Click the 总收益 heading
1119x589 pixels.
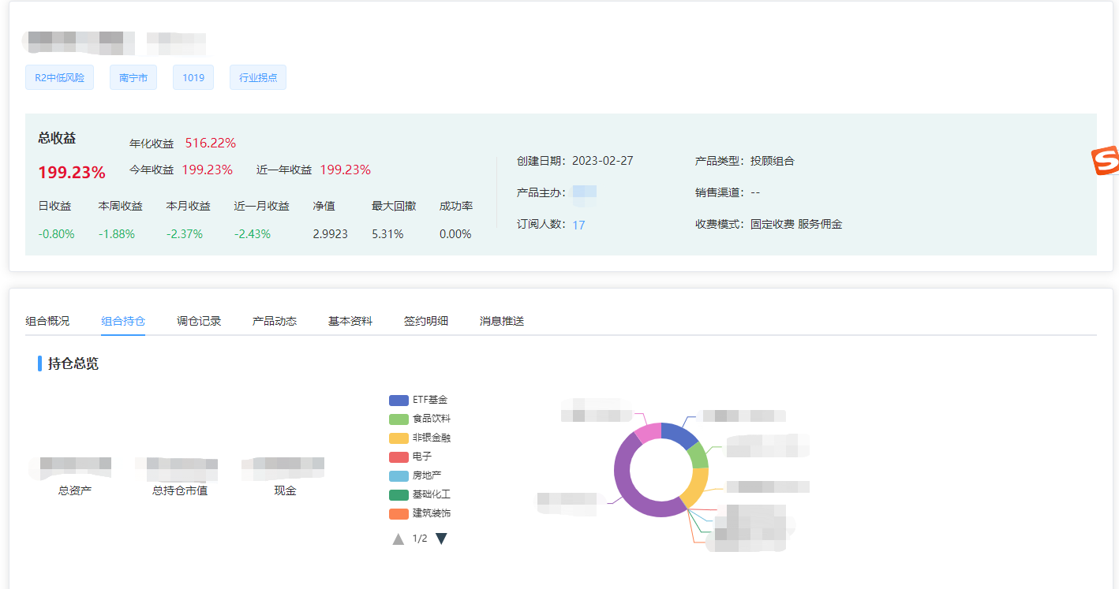click(57, 138)
